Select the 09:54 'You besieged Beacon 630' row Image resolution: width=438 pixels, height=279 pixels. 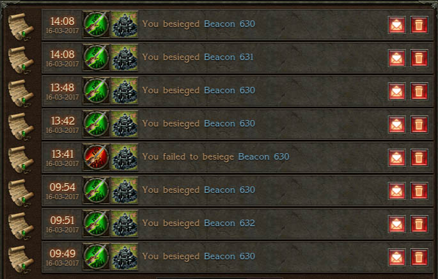tap(237, 190)
